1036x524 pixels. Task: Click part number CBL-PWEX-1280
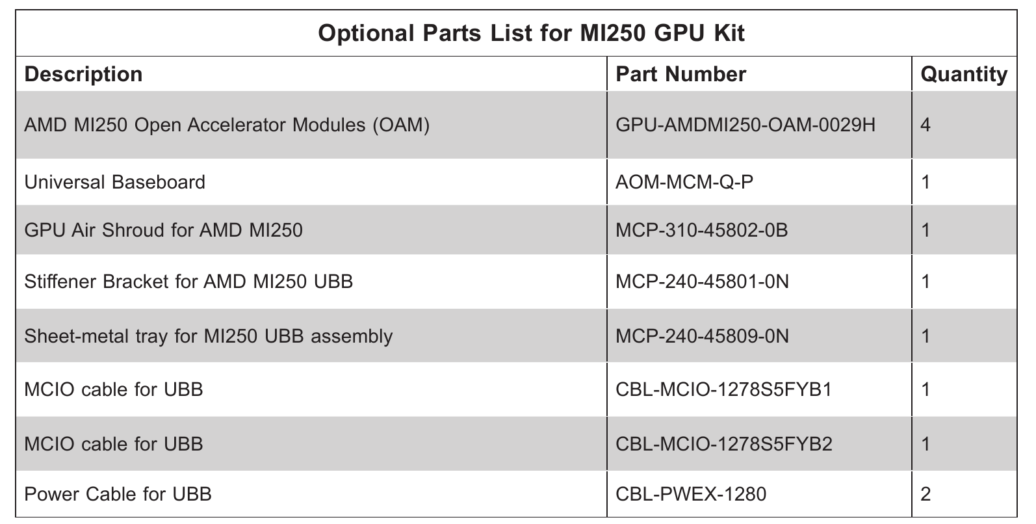[691, 494]
